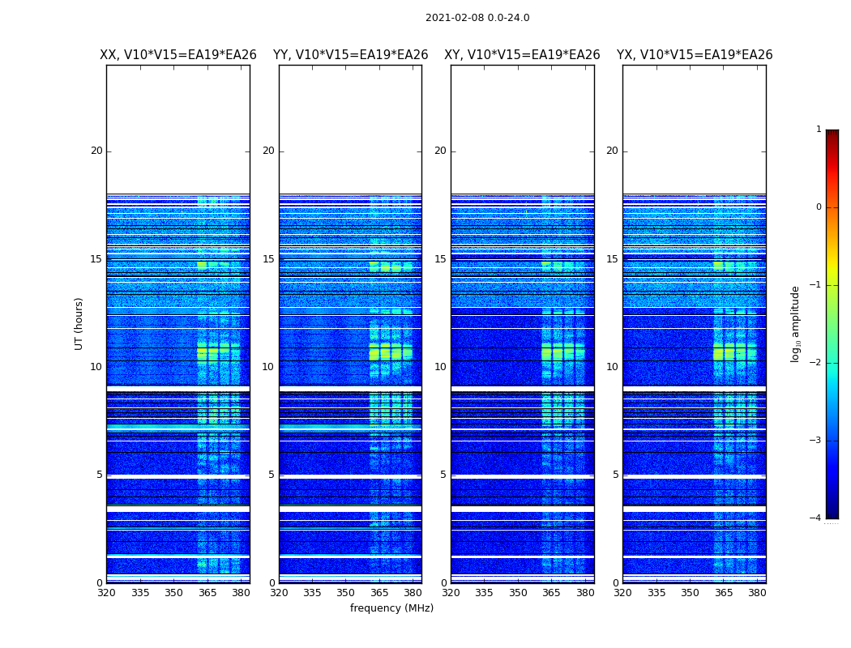Screen dimensions: 851x648
Task: Click the colorbar tick labeled -2
Action: click(815, 362)
